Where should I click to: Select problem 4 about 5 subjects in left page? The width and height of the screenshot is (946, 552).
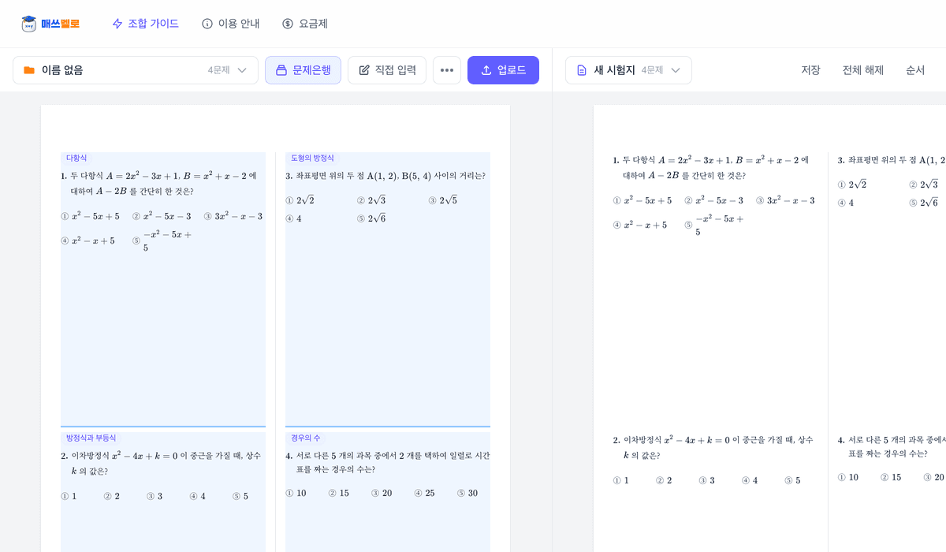click(388, 492)
